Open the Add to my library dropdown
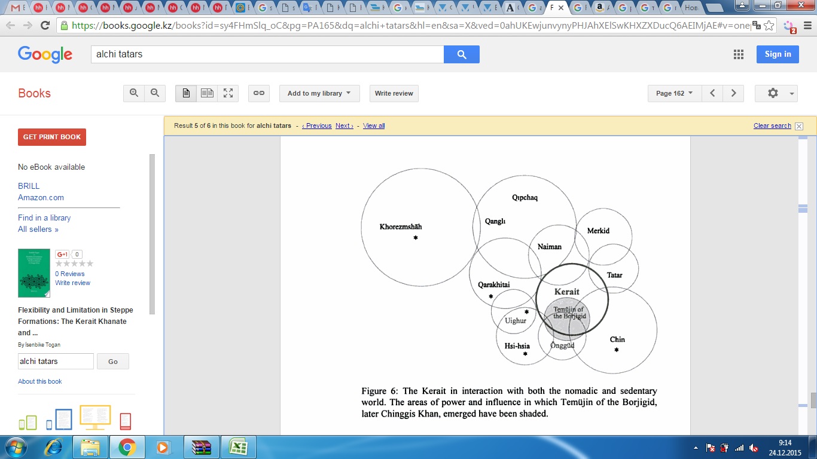Viewport: 817px width, 459px height. [319, 93]
